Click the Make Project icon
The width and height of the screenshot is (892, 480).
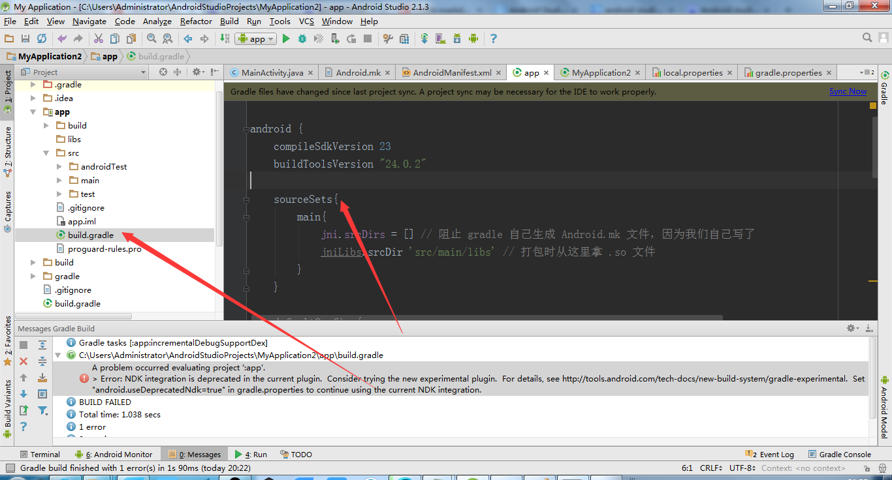coord(225,39)
